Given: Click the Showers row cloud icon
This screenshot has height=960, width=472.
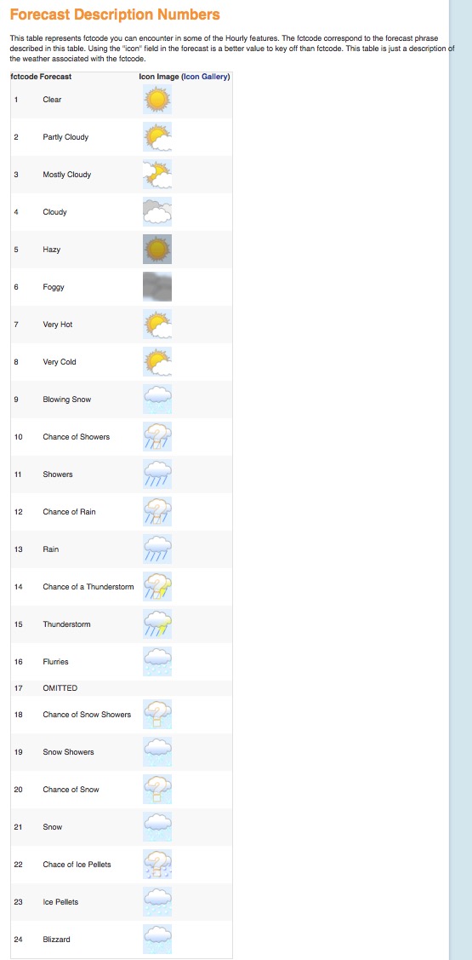Looking at the screenshot, I should tap(157, 474).
